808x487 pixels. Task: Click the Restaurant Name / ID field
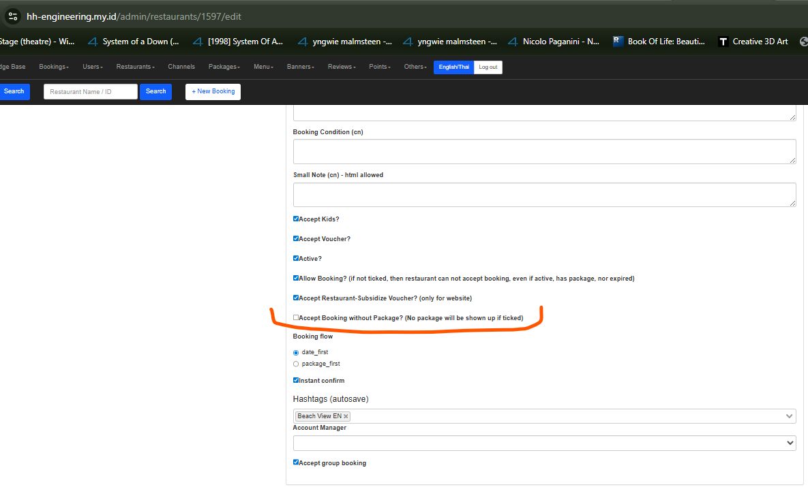91,91
